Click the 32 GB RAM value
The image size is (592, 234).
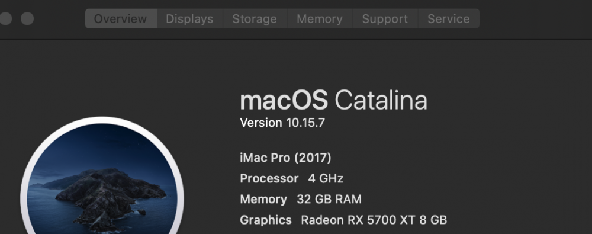coord(329,199)
